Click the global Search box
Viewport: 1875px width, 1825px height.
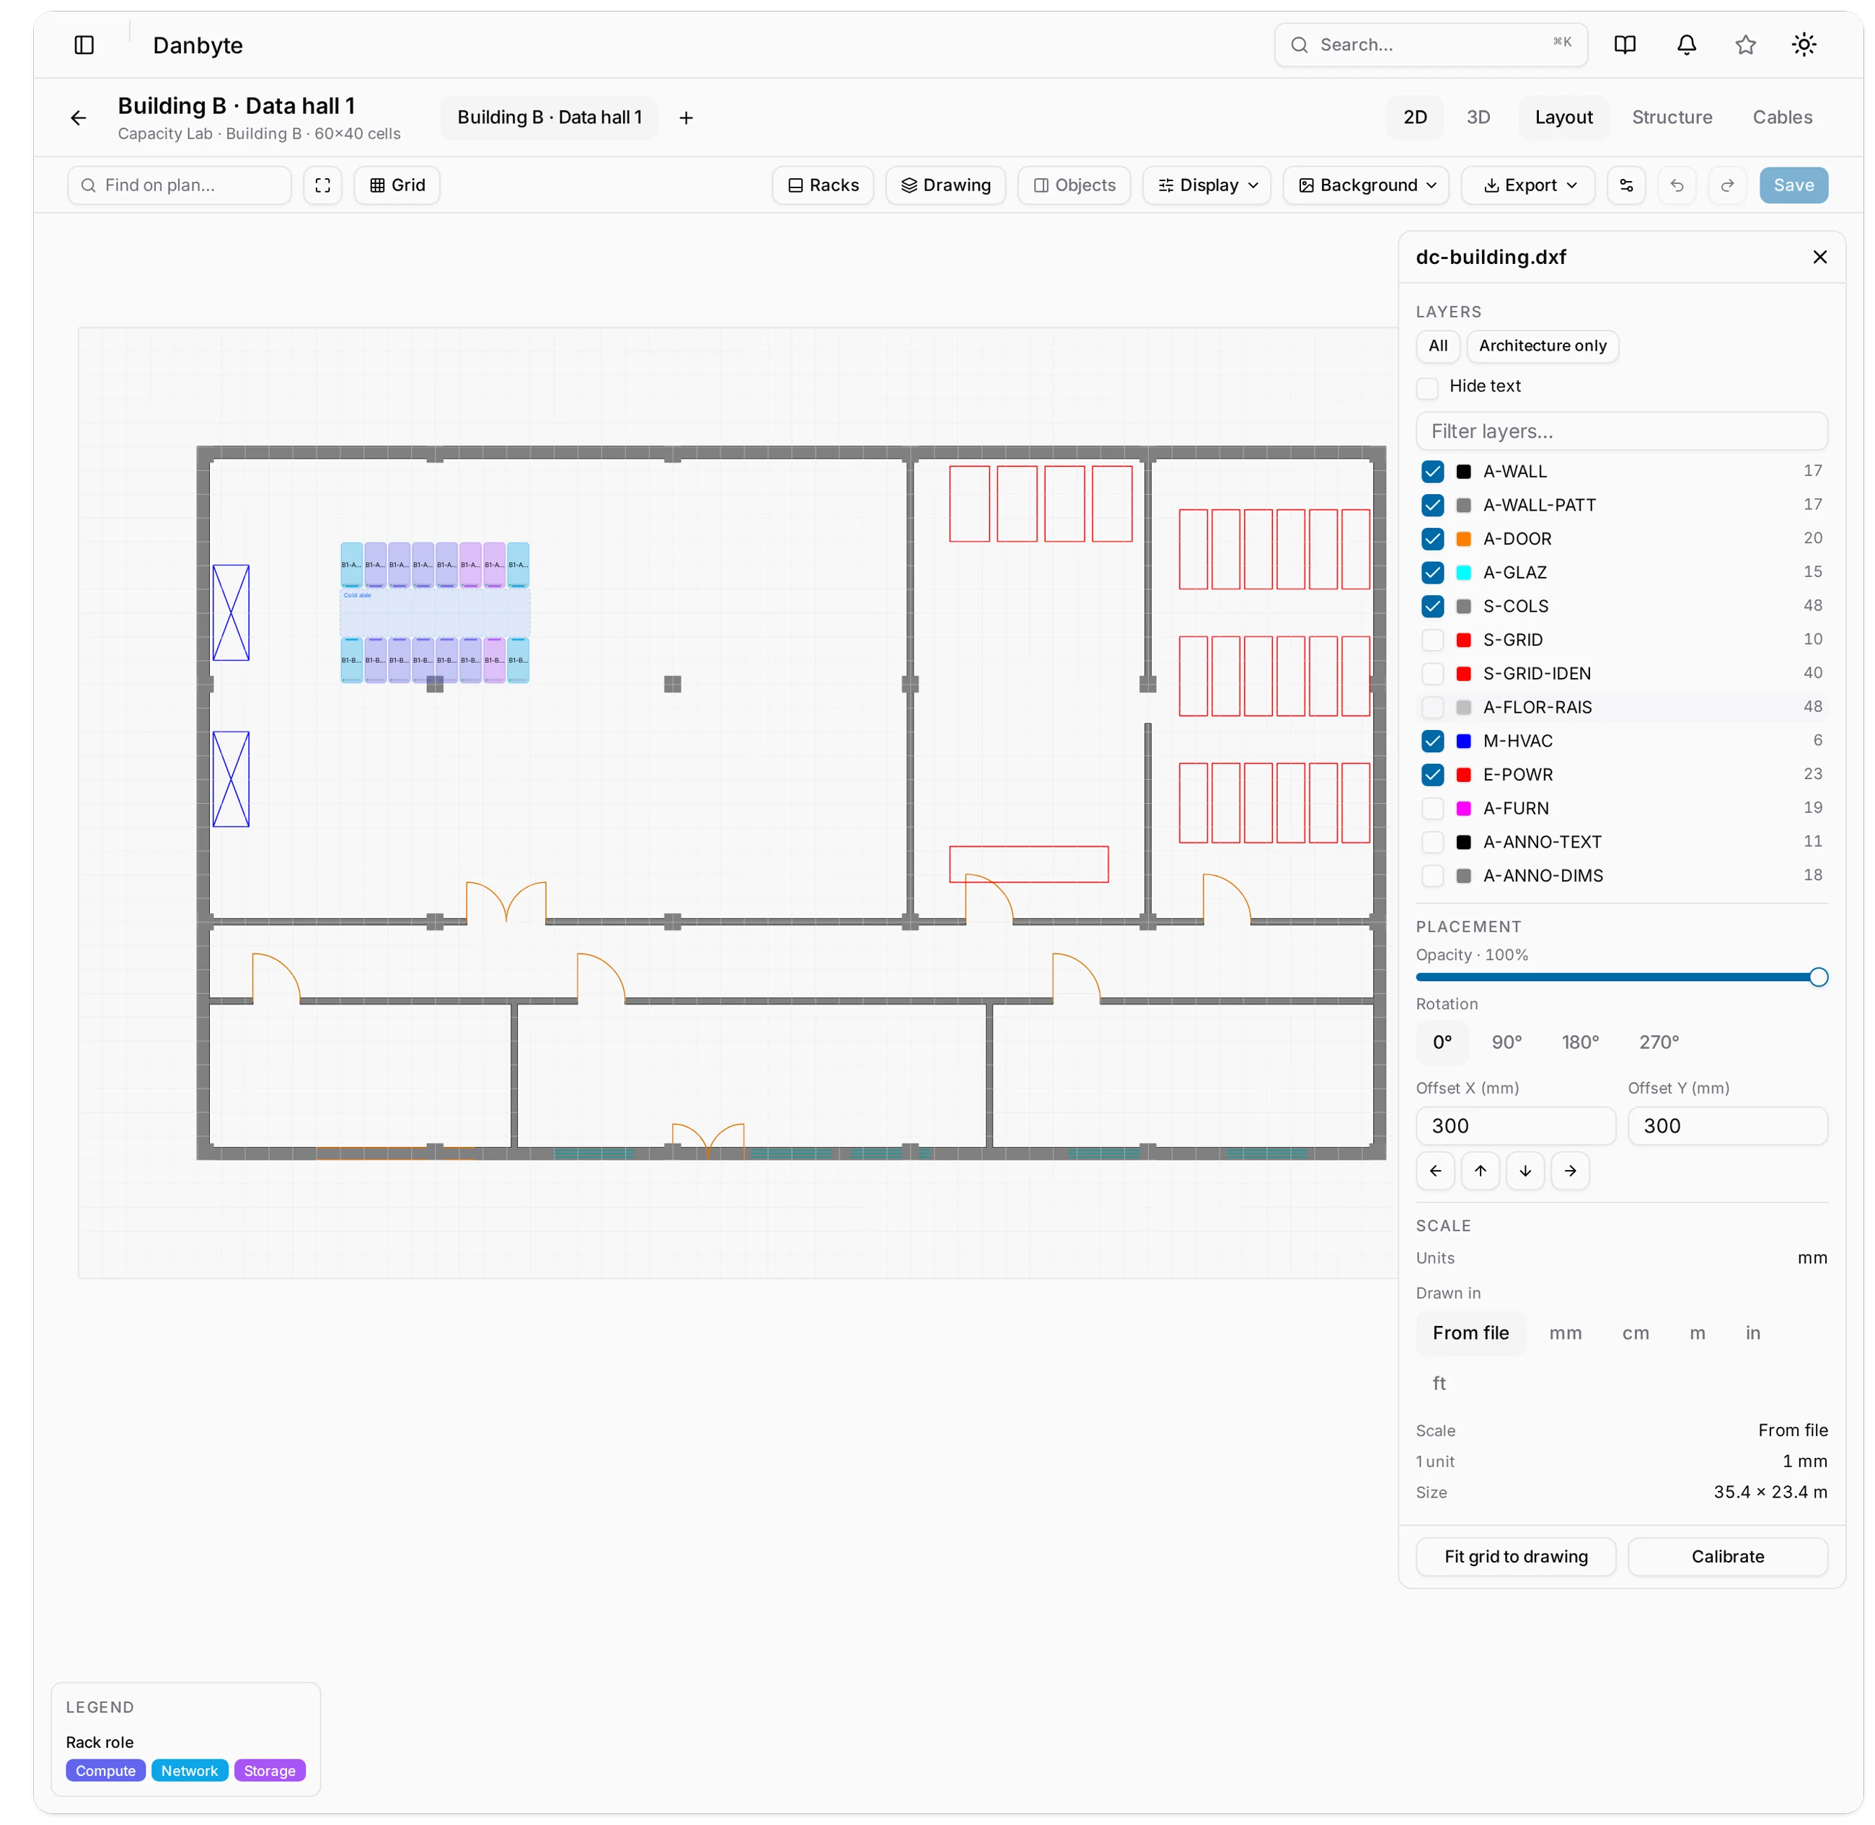[x=1429, y=45]
